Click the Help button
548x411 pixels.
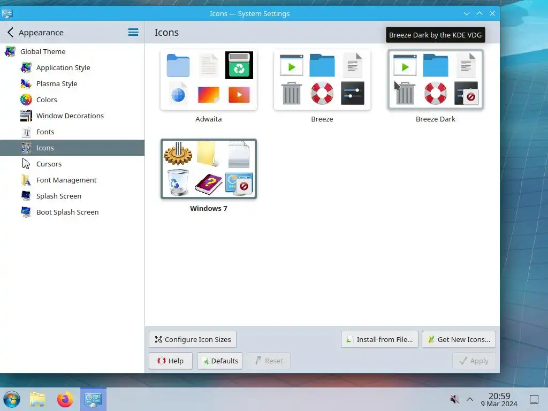(x=171, y=361)
